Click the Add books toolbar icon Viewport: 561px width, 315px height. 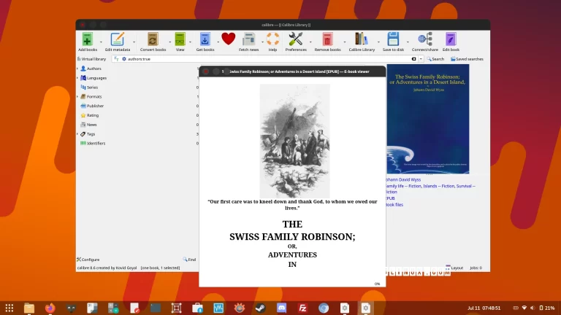(x=87, y=39)
